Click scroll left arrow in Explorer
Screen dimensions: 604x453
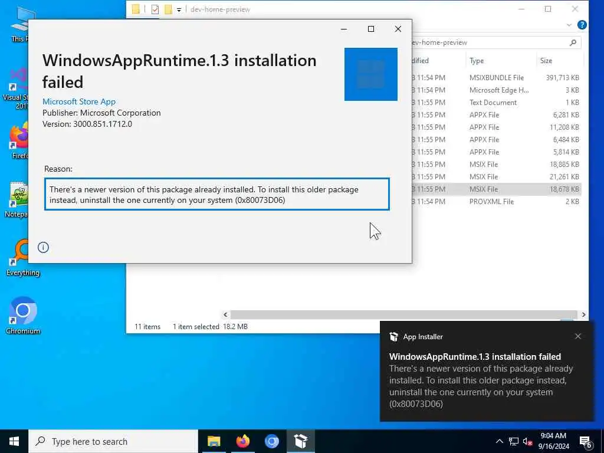pos(226,315)
